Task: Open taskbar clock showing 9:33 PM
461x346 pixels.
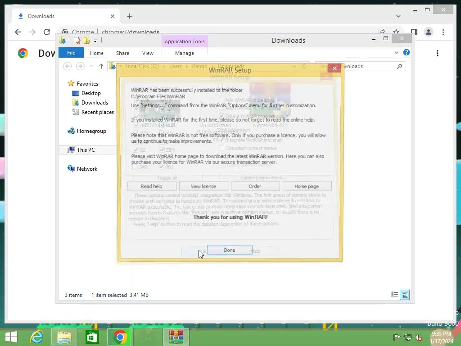Action: coord(442,337)
